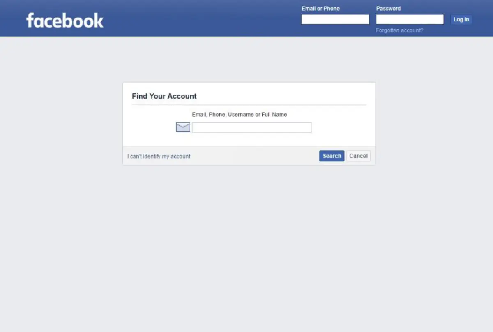Click the gray page area above the dialog
This screenshot has height=332, width=493.
coord(246,60)
